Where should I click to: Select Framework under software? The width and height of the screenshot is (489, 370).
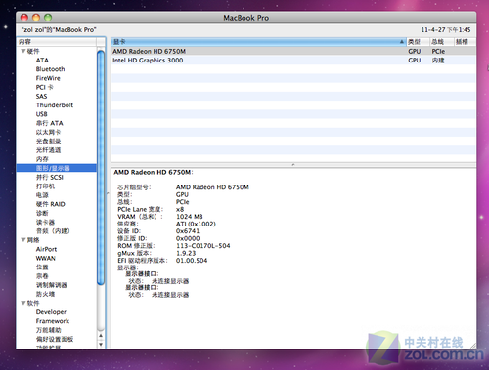pyautogui.click(x=53, y=321)
